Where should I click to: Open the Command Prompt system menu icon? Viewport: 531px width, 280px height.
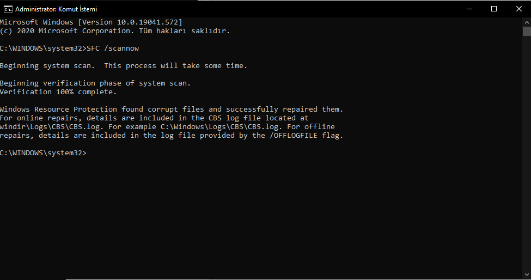[x=8, y=9]
